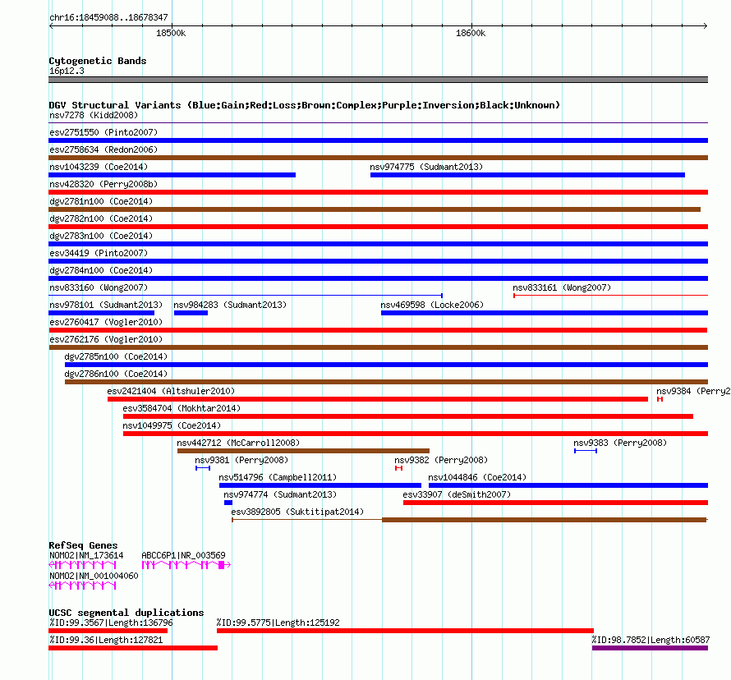Select the NOMO2|NM_001004060 gene glyph
Image resolution: width=731 pixels, height=680 pixels.
82,586
